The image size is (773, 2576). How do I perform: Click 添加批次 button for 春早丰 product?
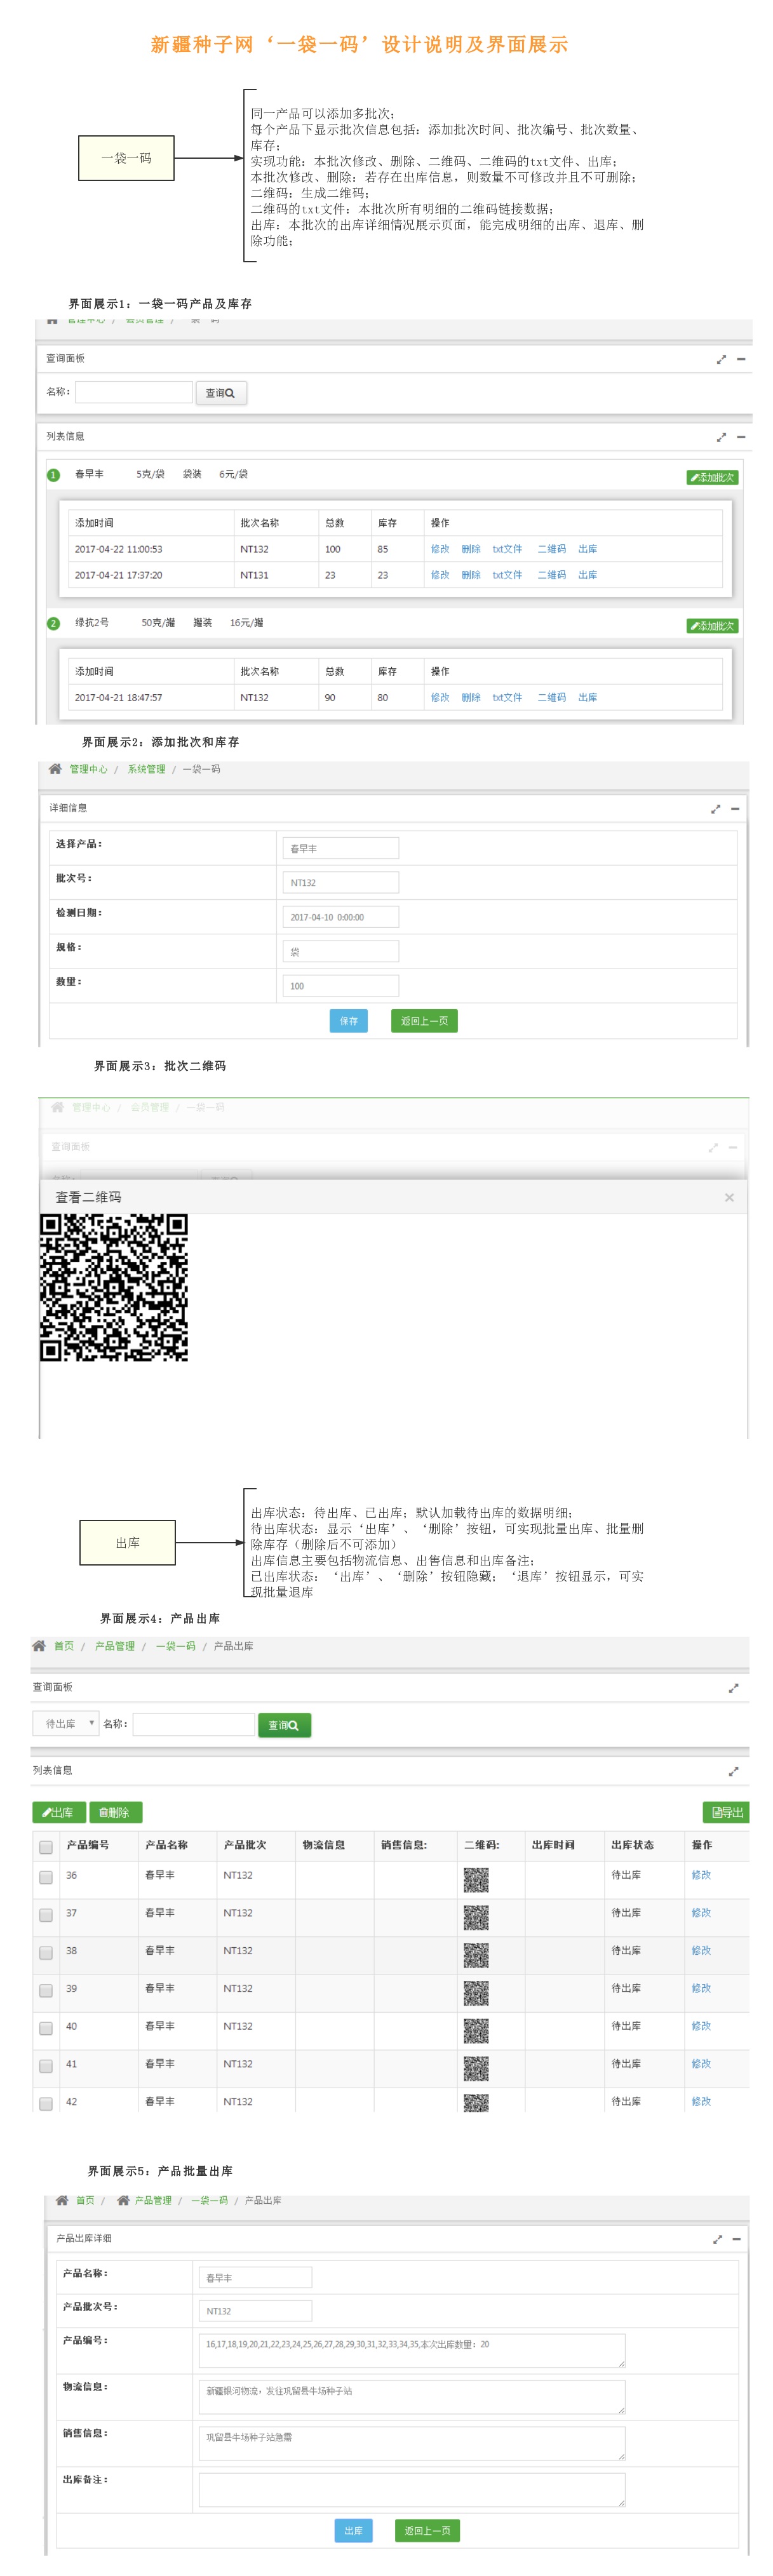[x=712, y=477]
